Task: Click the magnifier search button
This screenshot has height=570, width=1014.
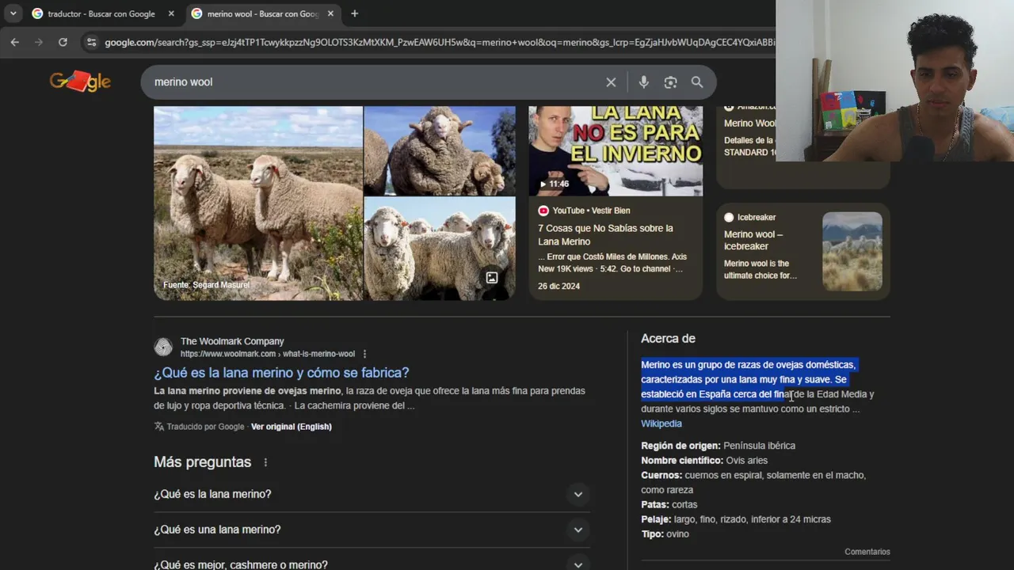Action: click(x=697, y=82)
